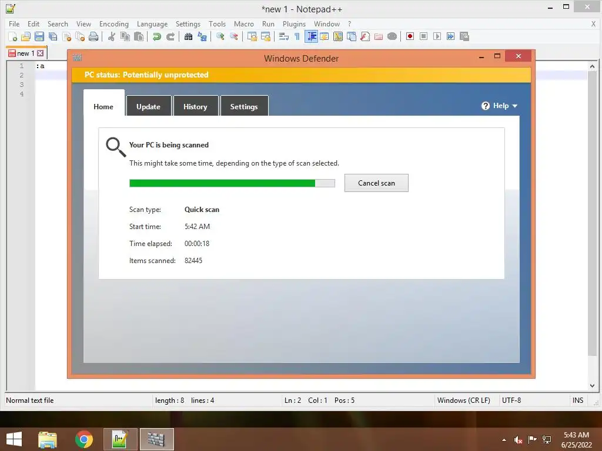Open File Explorer from the taskbar

48,439
